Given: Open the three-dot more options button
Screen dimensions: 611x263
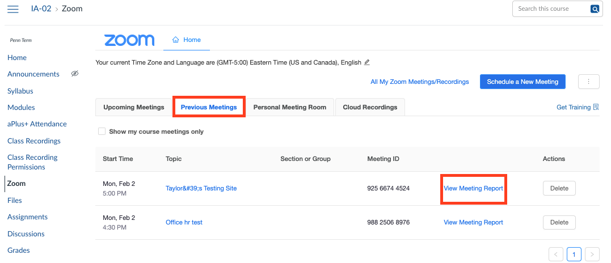Looking at the screenshot, I should point(589,82).
